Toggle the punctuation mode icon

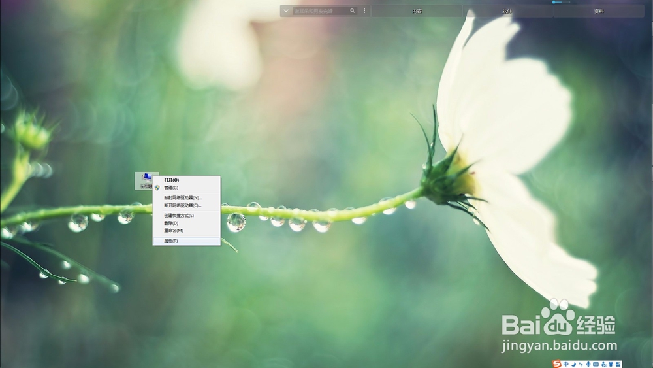(x=581, y=364)
